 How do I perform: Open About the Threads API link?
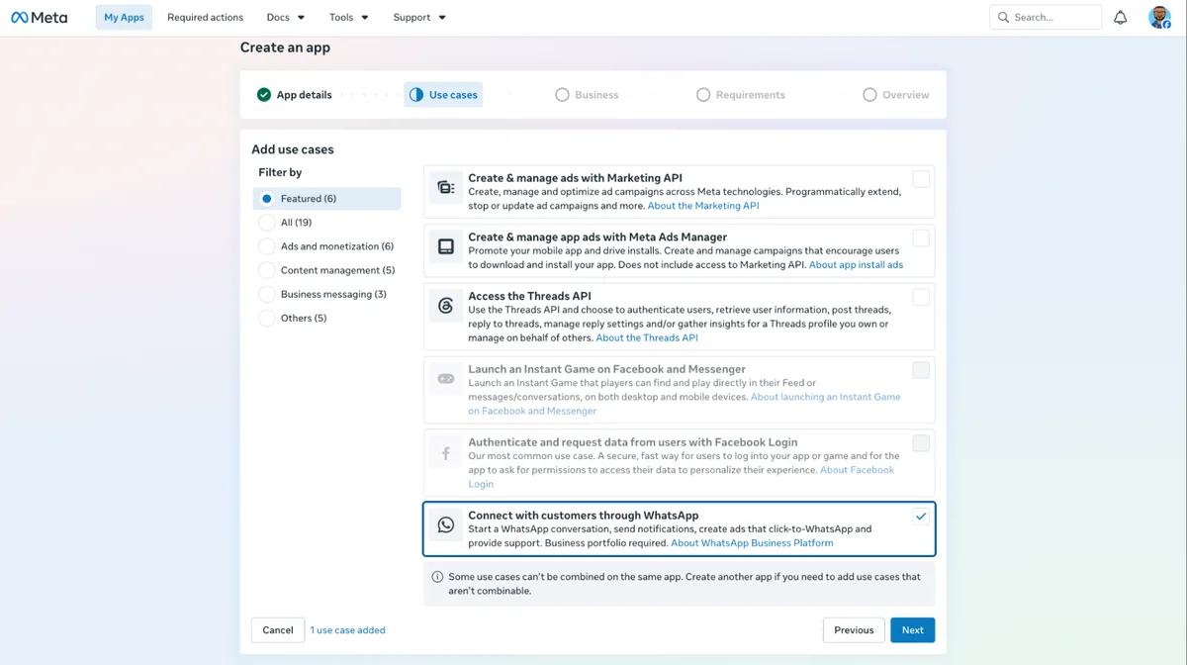point(647,337)
